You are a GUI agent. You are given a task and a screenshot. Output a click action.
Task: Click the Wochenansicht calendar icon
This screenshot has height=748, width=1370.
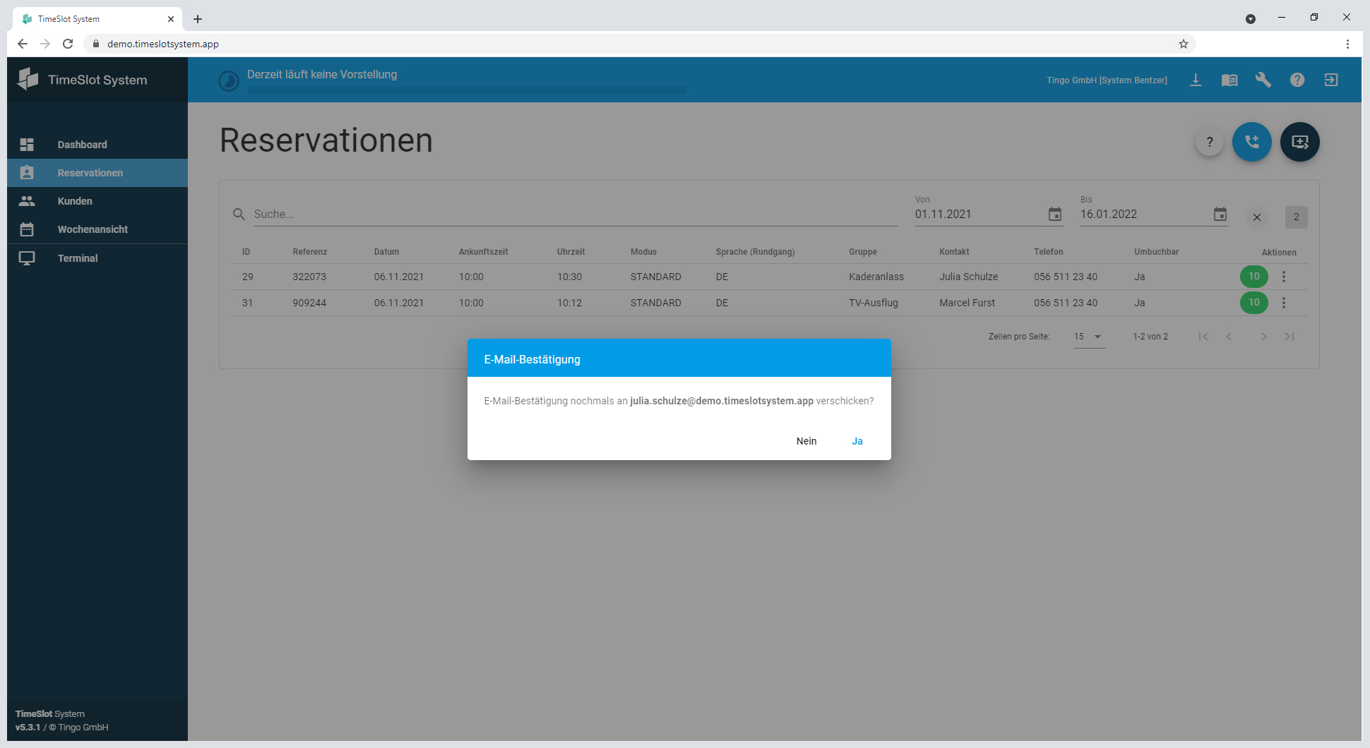coord(27,229)
